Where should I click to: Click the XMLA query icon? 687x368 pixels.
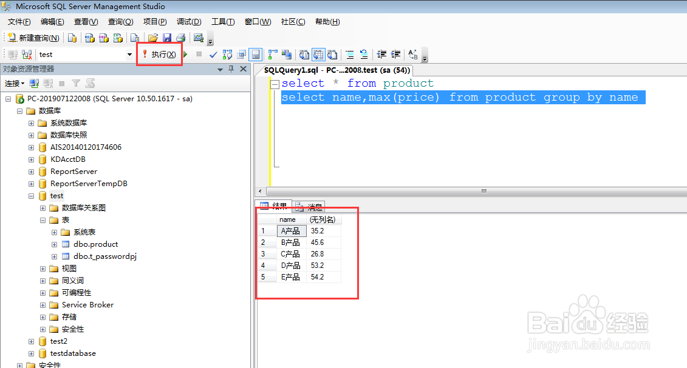[x=118, y=38]
